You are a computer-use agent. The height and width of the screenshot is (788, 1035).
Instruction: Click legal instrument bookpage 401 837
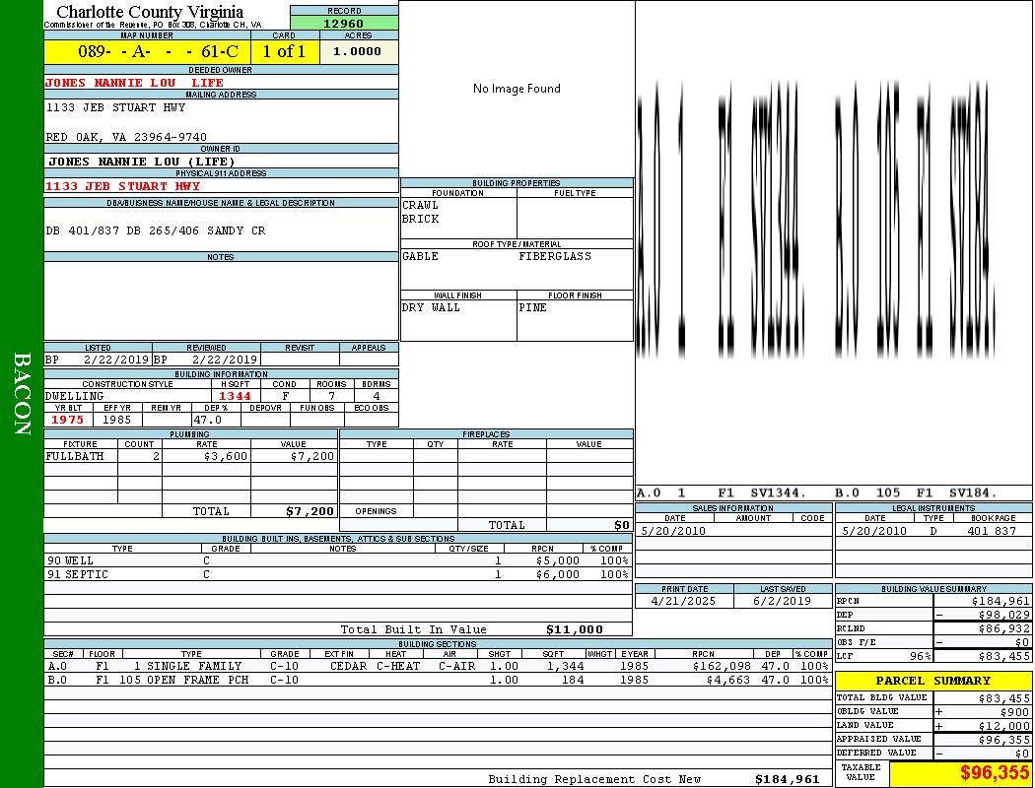(x=992, y=530)
